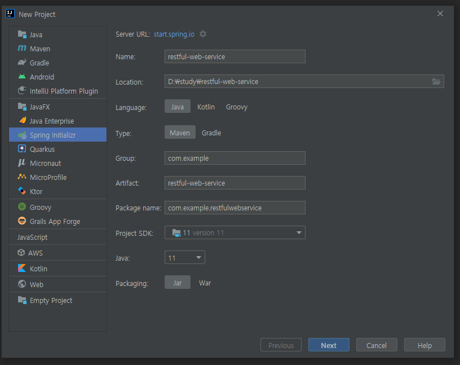Screen dimensions: 460x365
Task: Select War packaging
Action: tap(205, 283)
